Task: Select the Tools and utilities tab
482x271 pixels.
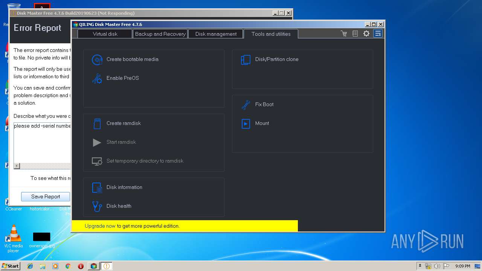Action: point(271,34)
